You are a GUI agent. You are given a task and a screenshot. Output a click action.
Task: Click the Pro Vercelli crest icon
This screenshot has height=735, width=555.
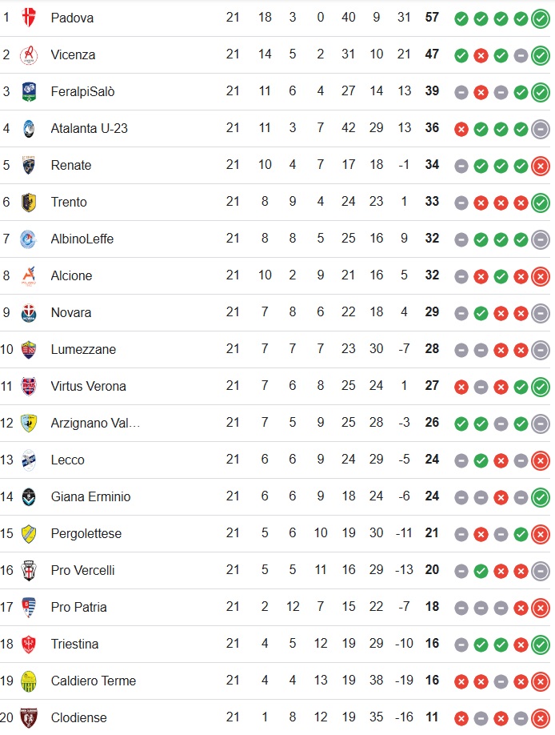coord(29,571)
